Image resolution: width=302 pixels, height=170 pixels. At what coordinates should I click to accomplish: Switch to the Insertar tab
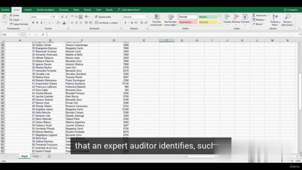click(28, 9)
